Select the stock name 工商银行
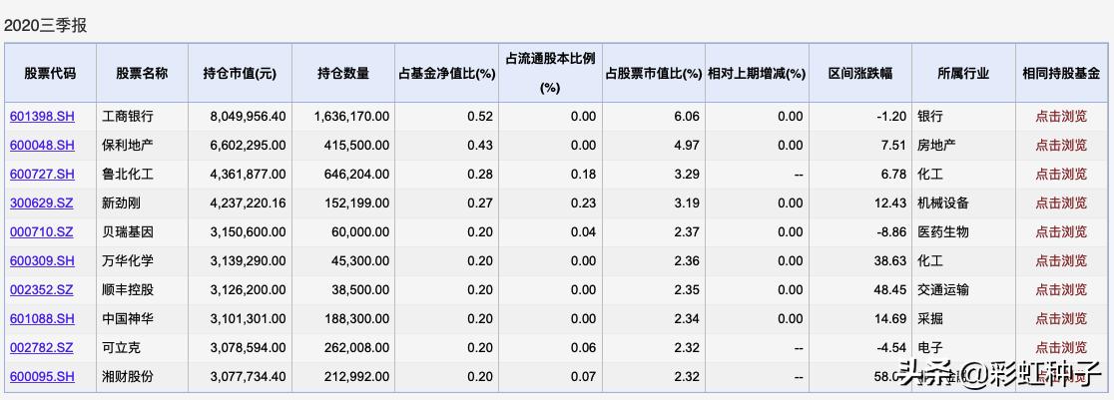Viewport: 1114px width, 400px height. click(128, 117)
